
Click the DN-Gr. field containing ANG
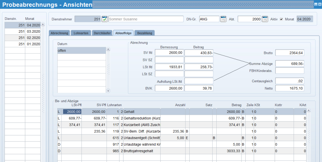(209, 19)
